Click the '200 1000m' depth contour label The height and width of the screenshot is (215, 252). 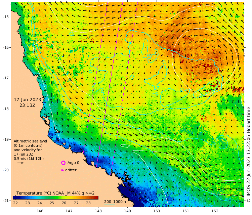click(x=115, y=202)
